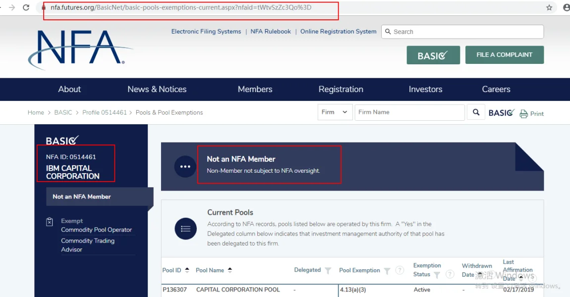Click the Print printer icon

pos(523,114)
